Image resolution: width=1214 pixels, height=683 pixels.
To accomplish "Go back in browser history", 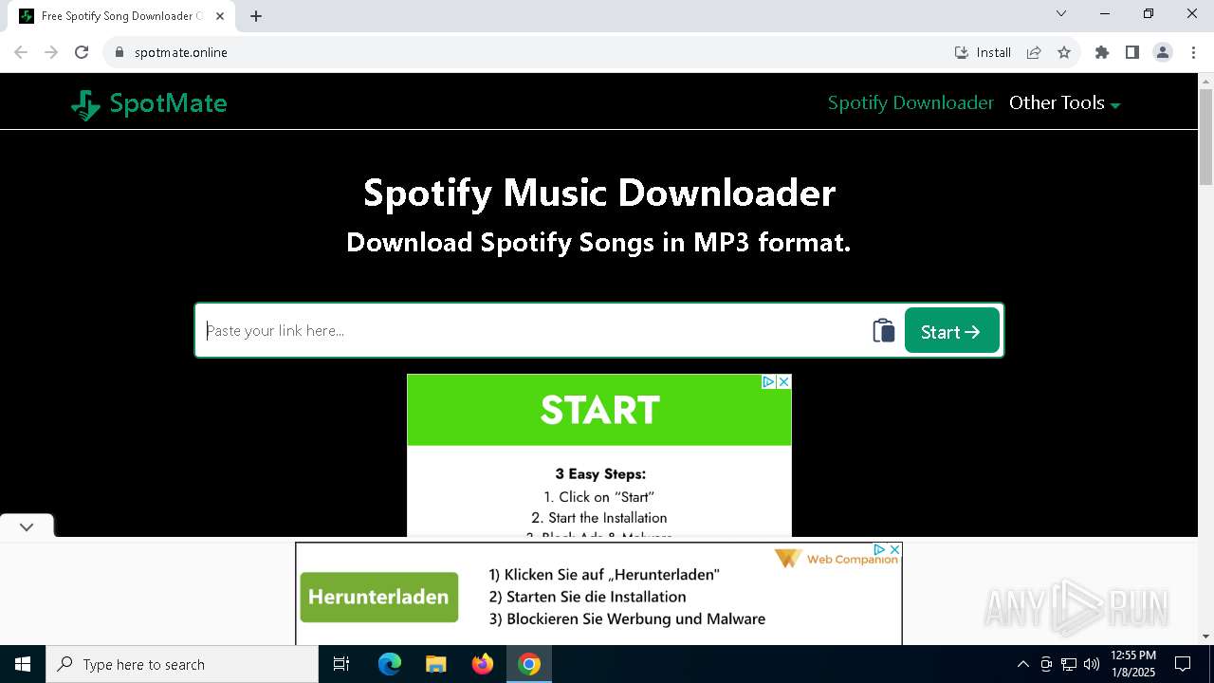I will pos(21,52).
